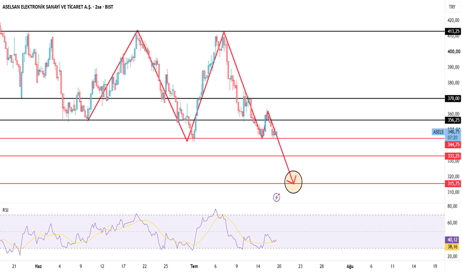Click the RSI indicator title

pos(5,210)
